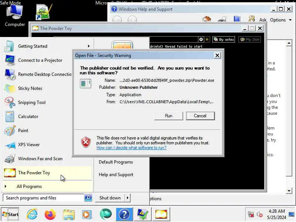
Task: Open Remote Desktop Connection entry
Action: pyautogui.click(x=38, y=74)
